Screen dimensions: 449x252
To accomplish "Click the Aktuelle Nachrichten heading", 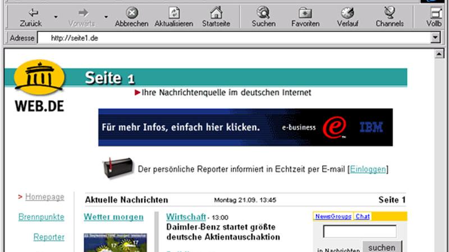I will pos(126,200).
